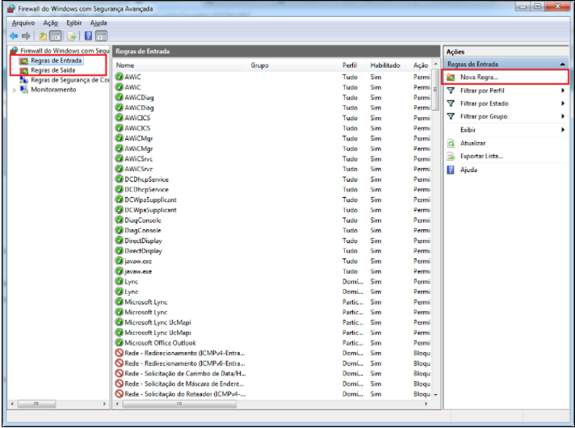The width and height of the screenshot is (575, 428).
Task: Select the Monitoramento tree item
Action: point(53,90)
